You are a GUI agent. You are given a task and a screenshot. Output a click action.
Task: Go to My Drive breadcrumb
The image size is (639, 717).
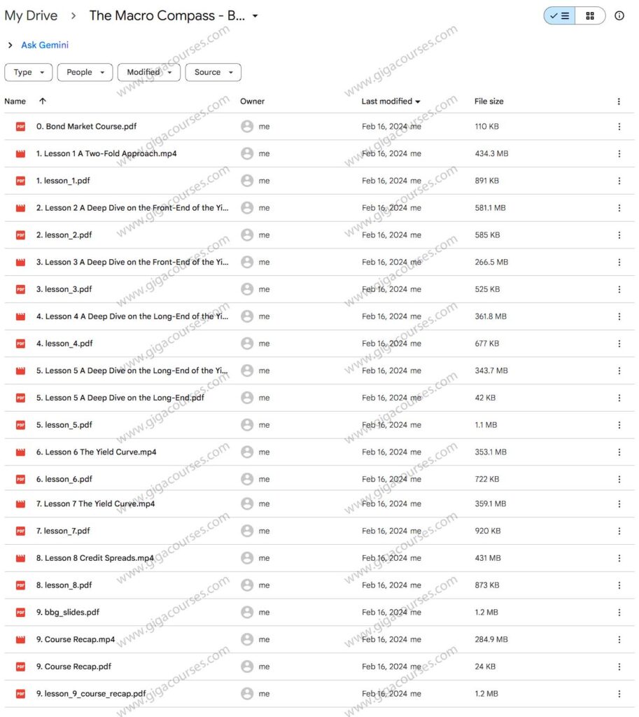(31, 16)
